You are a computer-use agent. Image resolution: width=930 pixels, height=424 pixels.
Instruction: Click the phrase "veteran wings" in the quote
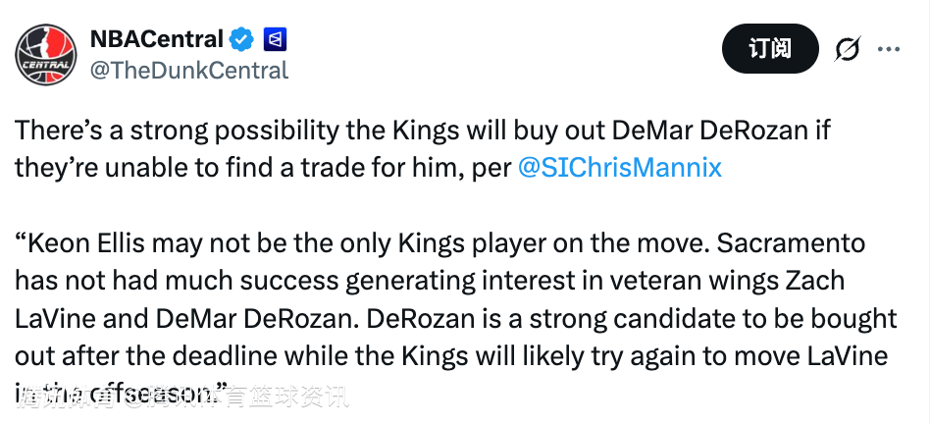(x=669, y=282)
